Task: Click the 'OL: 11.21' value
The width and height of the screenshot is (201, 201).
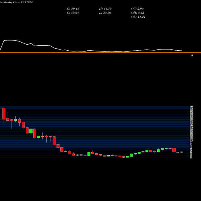Action: click(x=138, y=17)
